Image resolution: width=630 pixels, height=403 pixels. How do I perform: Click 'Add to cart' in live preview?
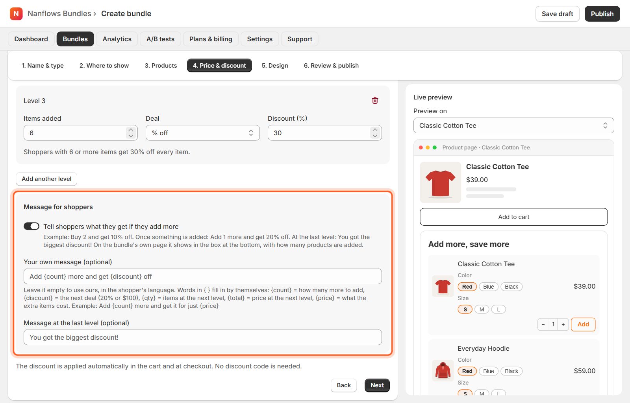pos(514,217)
